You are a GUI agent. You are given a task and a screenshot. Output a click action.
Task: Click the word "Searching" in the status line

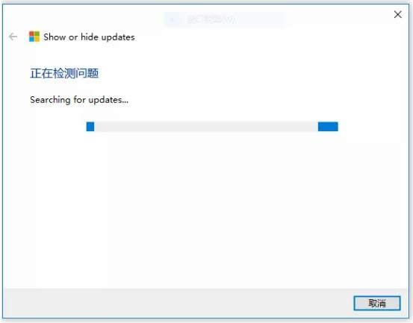[50, 100]
